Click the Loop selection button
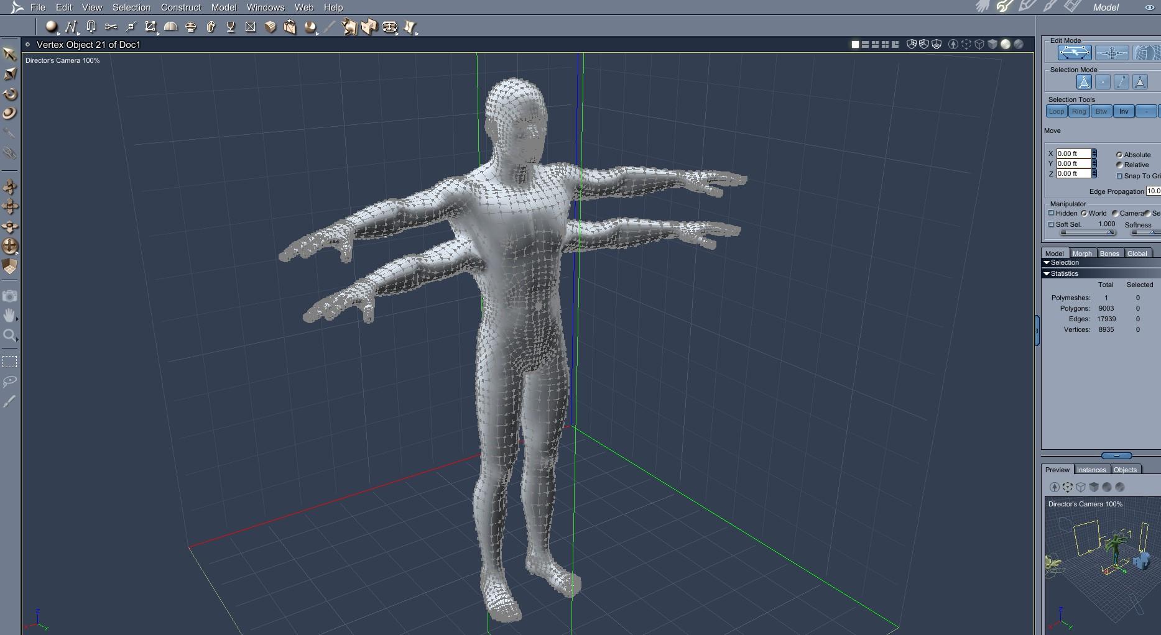1161x635 pixels. 1057,111
